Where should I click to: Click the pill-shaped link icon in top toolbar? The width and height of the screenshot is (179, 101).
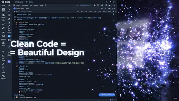102,5
